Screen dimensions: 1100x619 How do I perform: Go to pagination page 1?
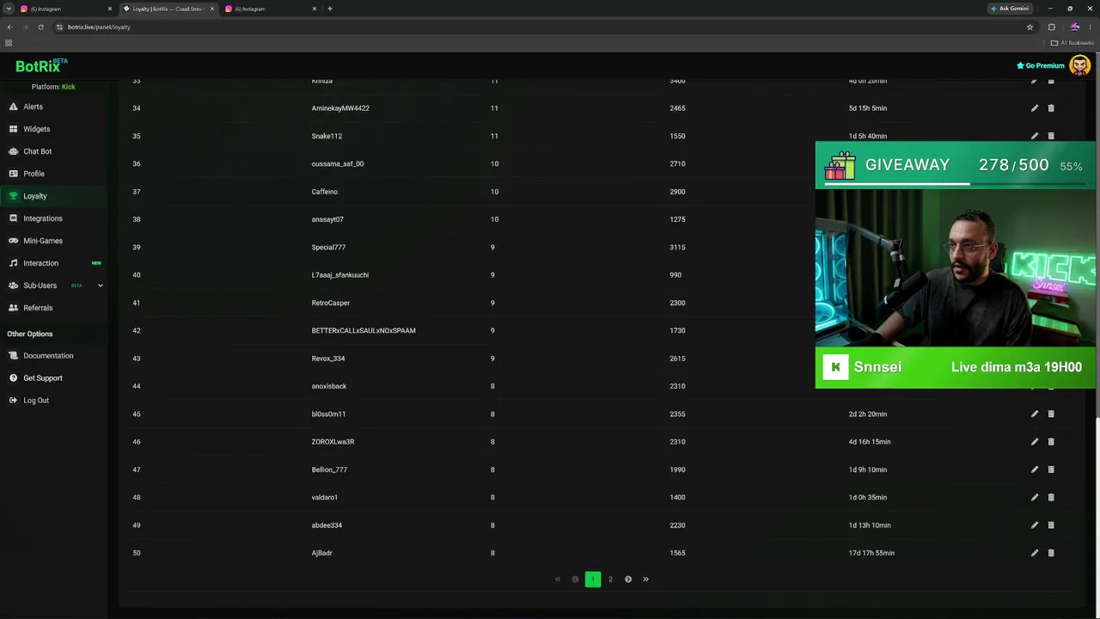tap(593, 579)
